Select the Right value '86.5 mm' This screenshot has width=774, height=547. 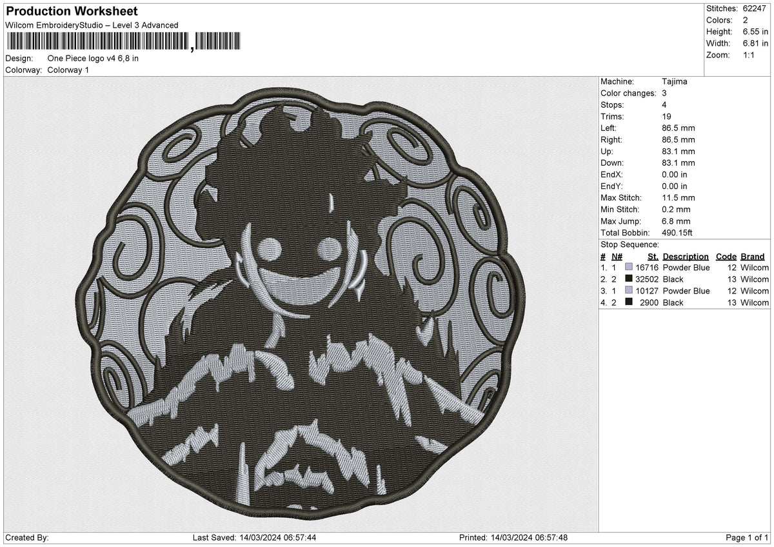tap(679, 140)
